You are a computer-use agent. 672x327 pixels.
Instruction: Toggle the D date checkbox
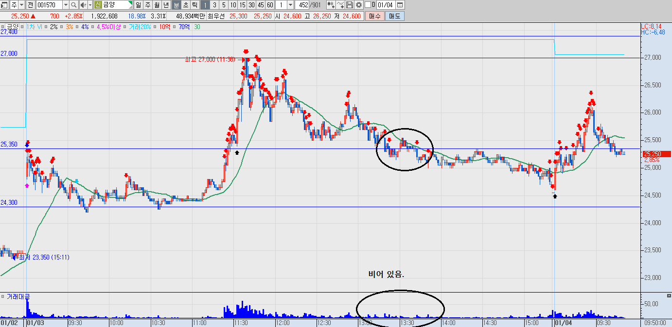coord(368,5)
